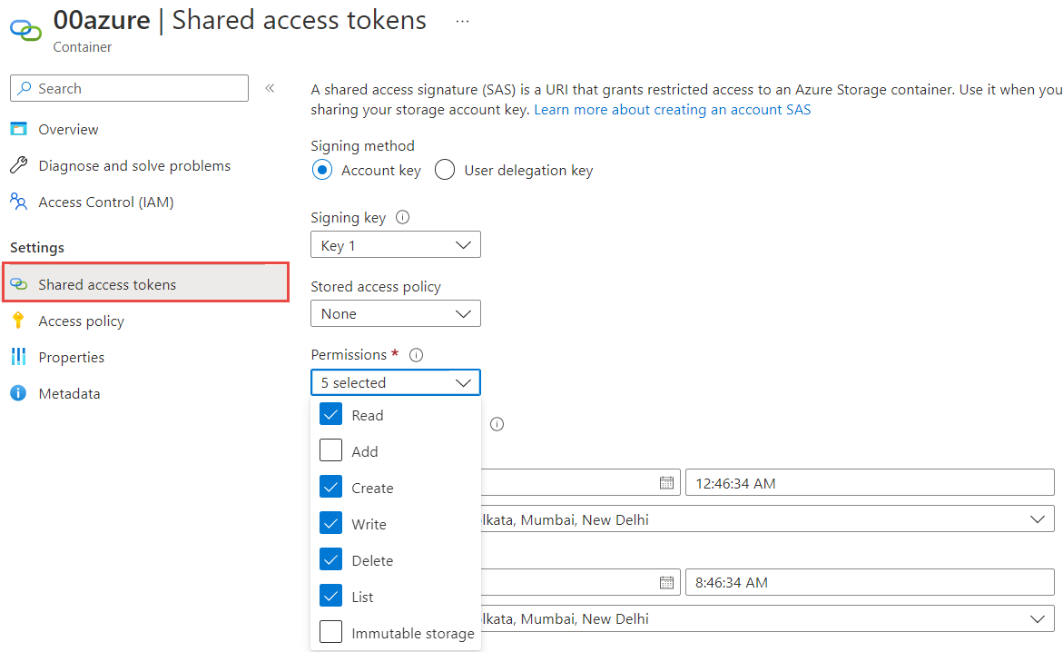Select Shared access tokens menu item
The image size is (1063, 652).
point(146,282)
